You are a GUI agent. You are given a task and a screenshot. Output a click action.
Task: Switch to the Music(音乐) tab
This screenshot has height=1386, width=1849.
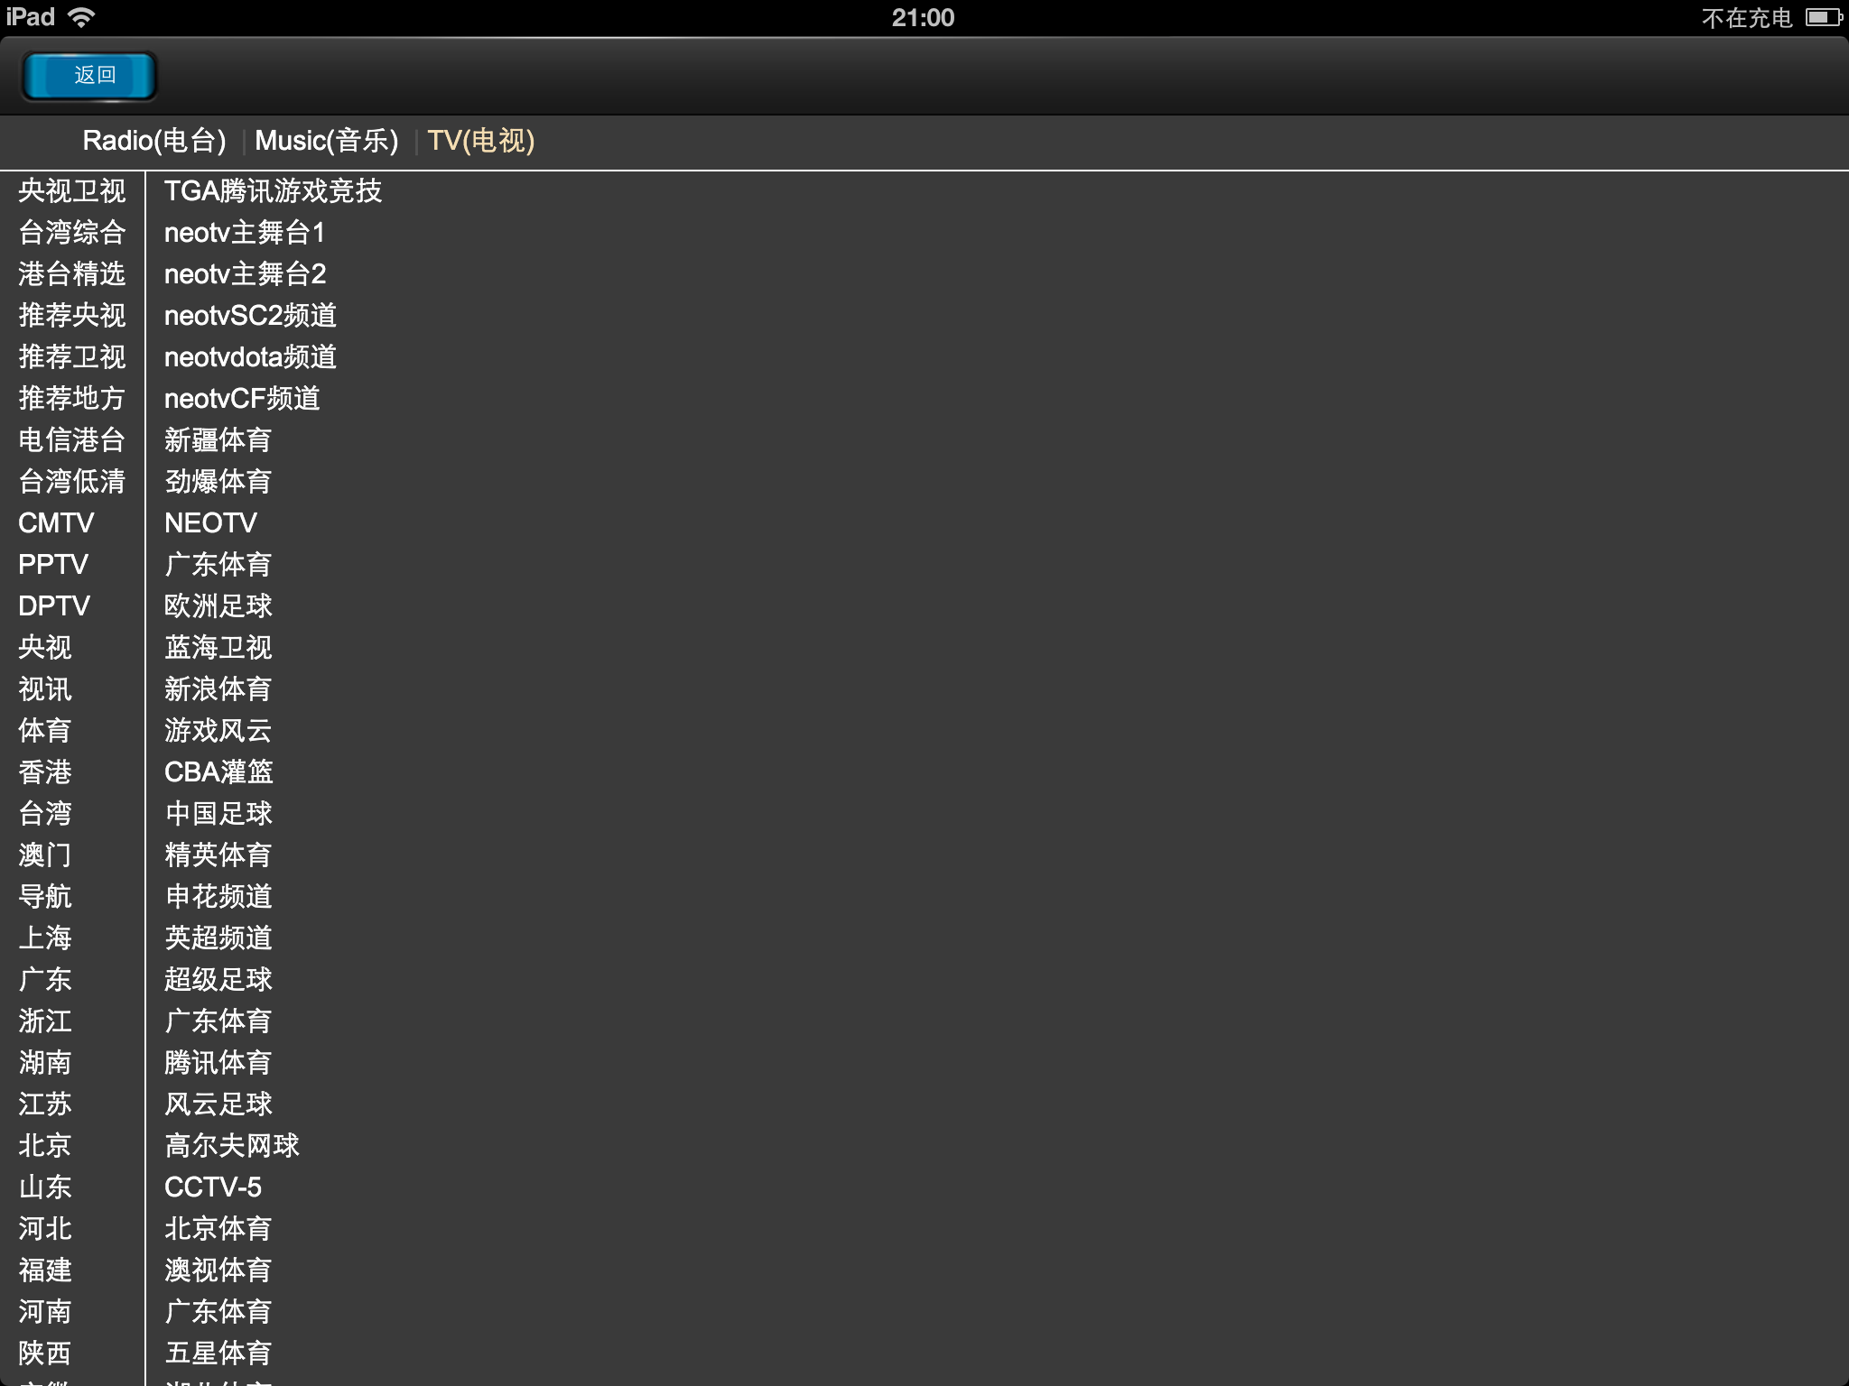(327, 141)
